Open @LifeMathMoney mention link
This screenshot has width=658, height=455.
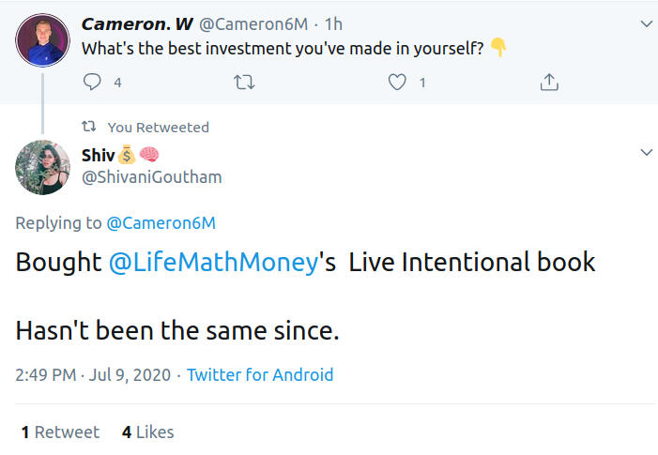click(x=213, y=263)
